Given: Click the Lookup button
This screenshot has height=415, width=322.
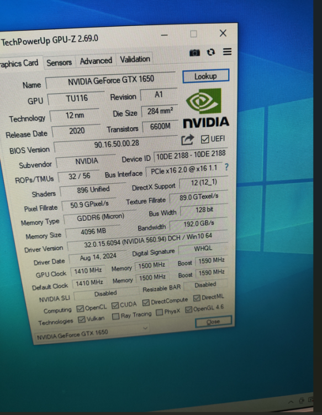Looking at the screenshot, I should point(205,76).
